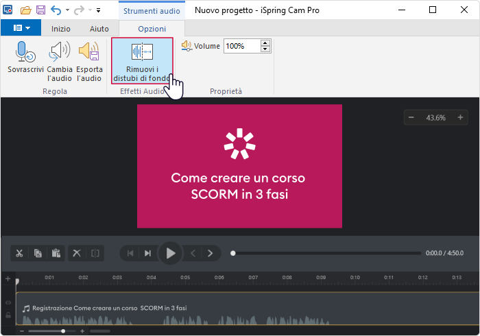Expand the Quick Access Toolbar customize menu

click(x=98, y=11)
